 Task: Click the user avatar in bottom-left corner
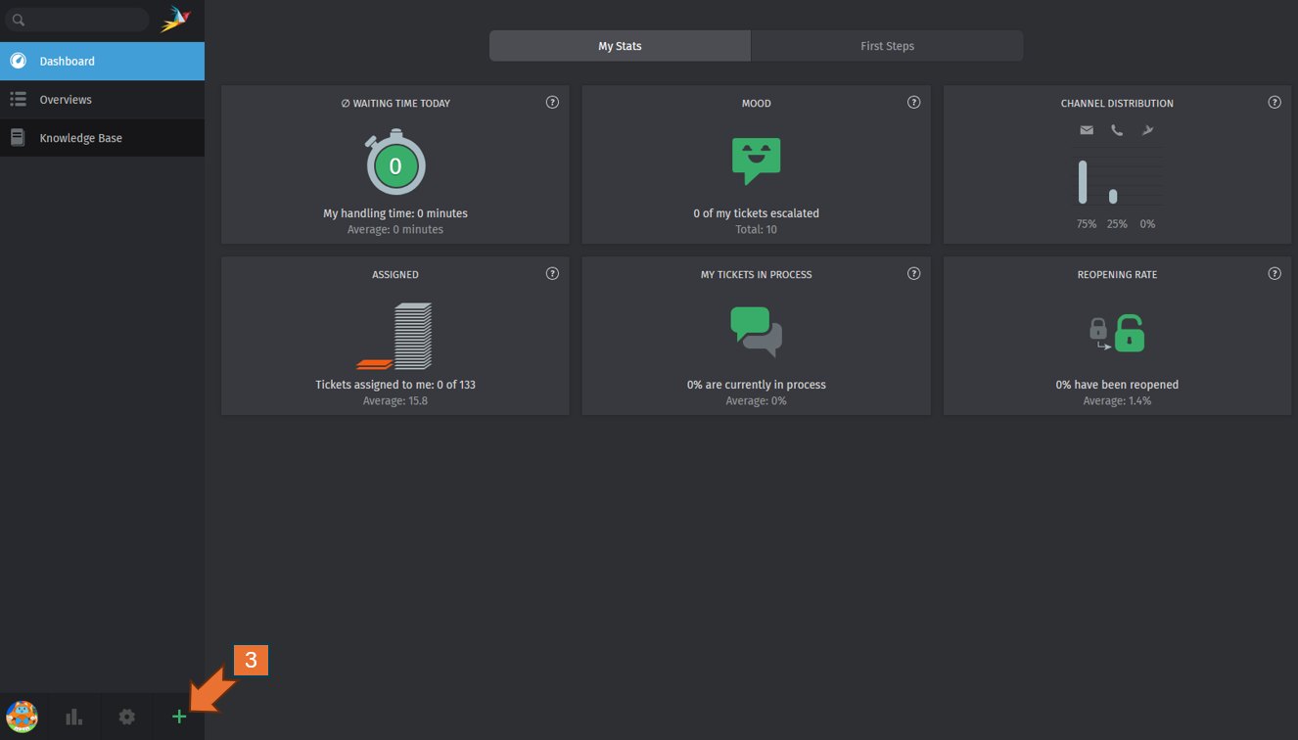[23, 717]
